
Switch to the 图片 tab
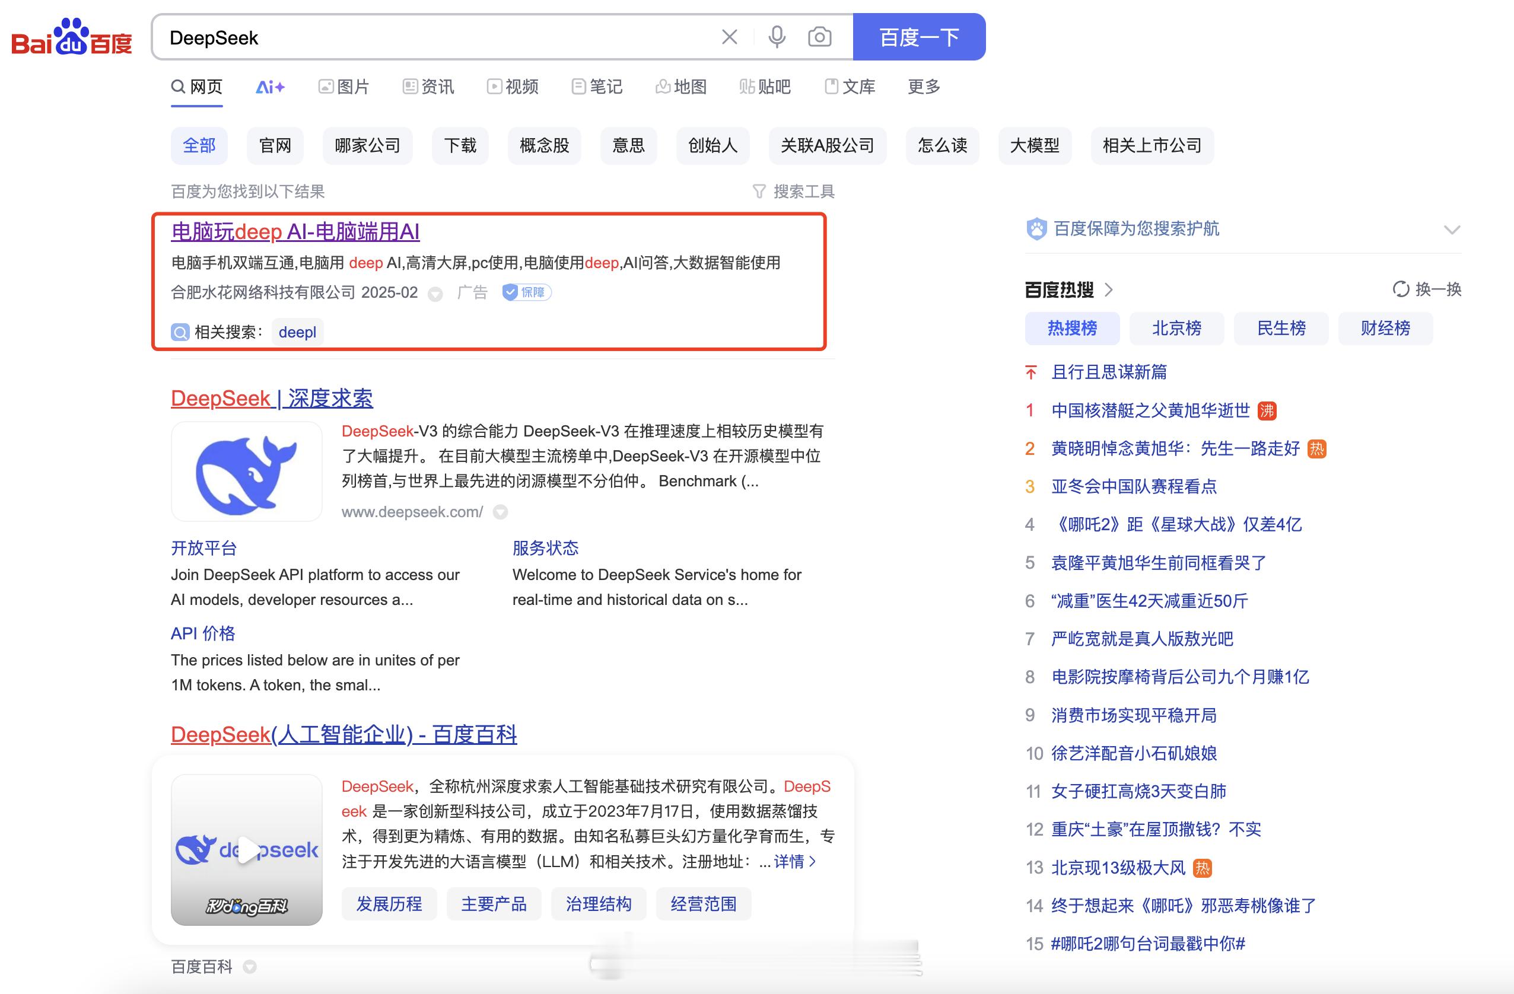pos(343,87)
